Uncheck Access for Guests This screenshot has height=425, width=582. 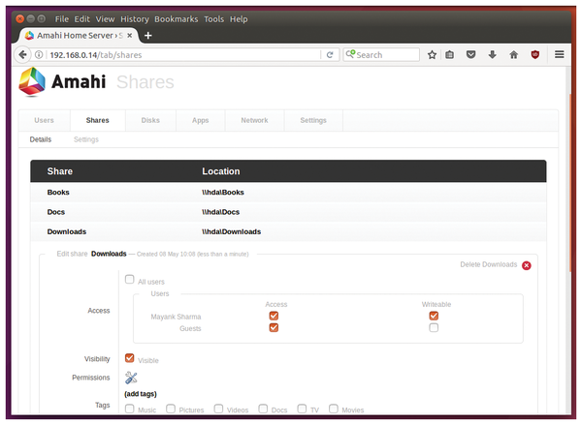tap(274, 328)
